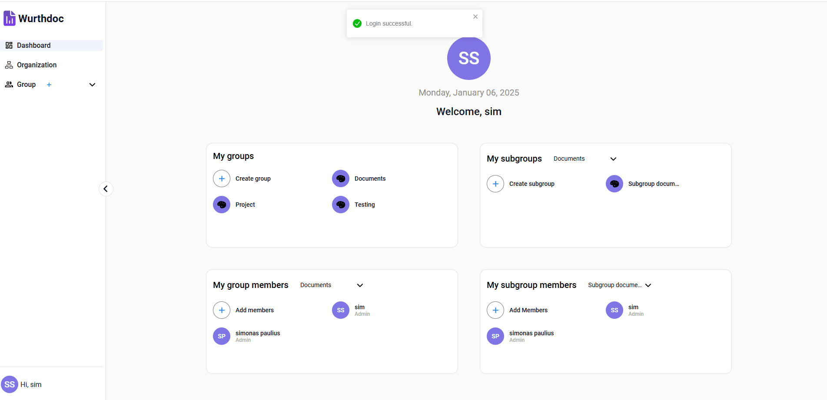827x400 pixels.
Task: Open the Testing group palette icon
Action: (x=341, y=205)
